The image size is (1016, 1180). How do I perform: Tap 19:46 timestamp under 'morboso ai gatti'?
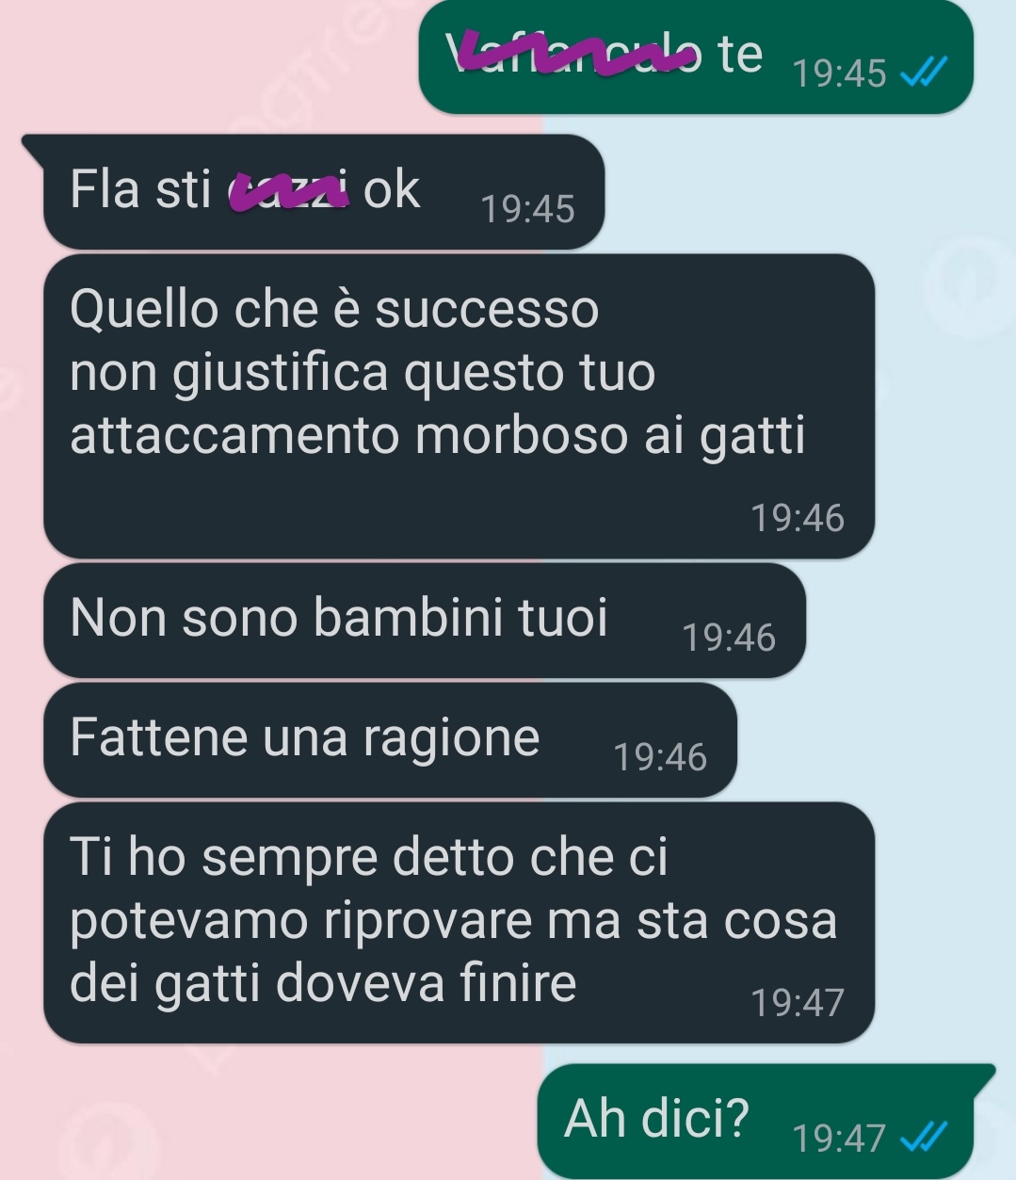(x=798, y=518)
